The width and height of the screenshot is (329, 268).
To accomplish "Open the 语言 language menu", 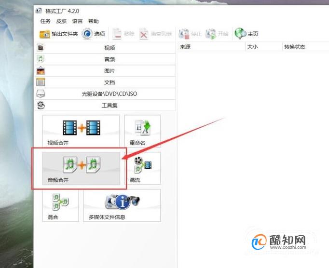I will (x=77, y=21).
